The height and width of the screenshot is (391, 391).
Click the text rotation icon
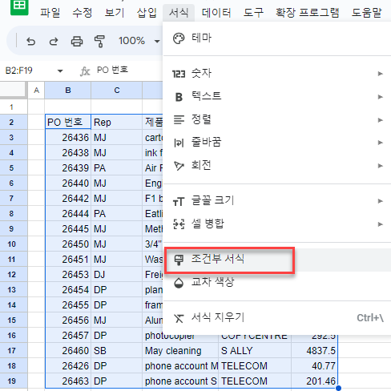[x=179, y=166]
